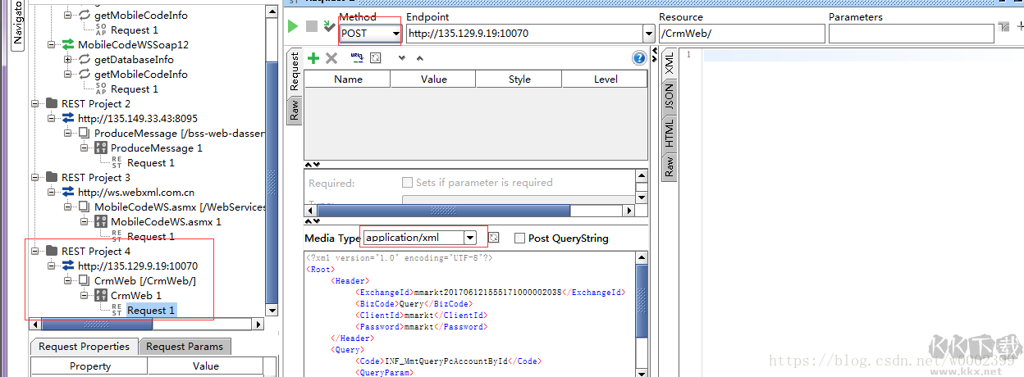The image size is (1024, 377).
Task: Open the Media Type application/xml dropdown
Action: click(x=469, y=238)
